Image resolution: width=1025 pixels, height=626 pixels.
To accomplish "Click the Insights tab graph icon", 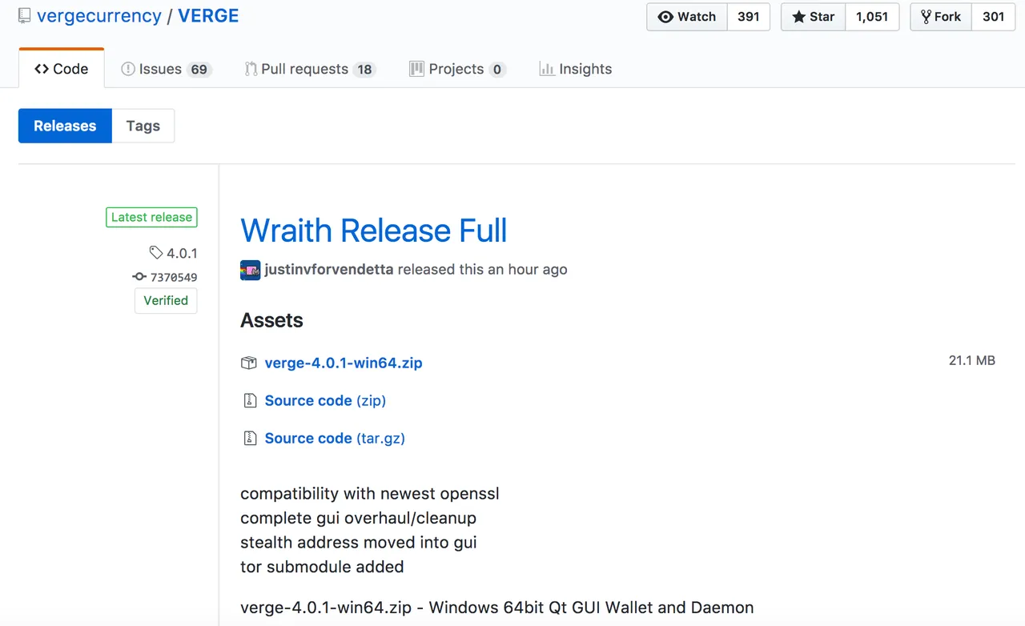I will [547, 69].
